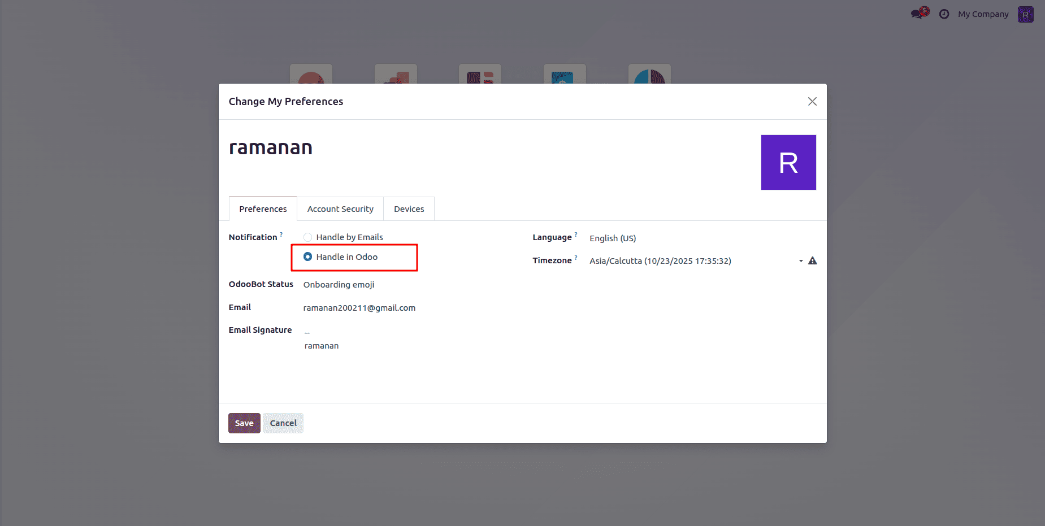Save the preference changes
1045x526 pixels.
[x=244, y=423]
